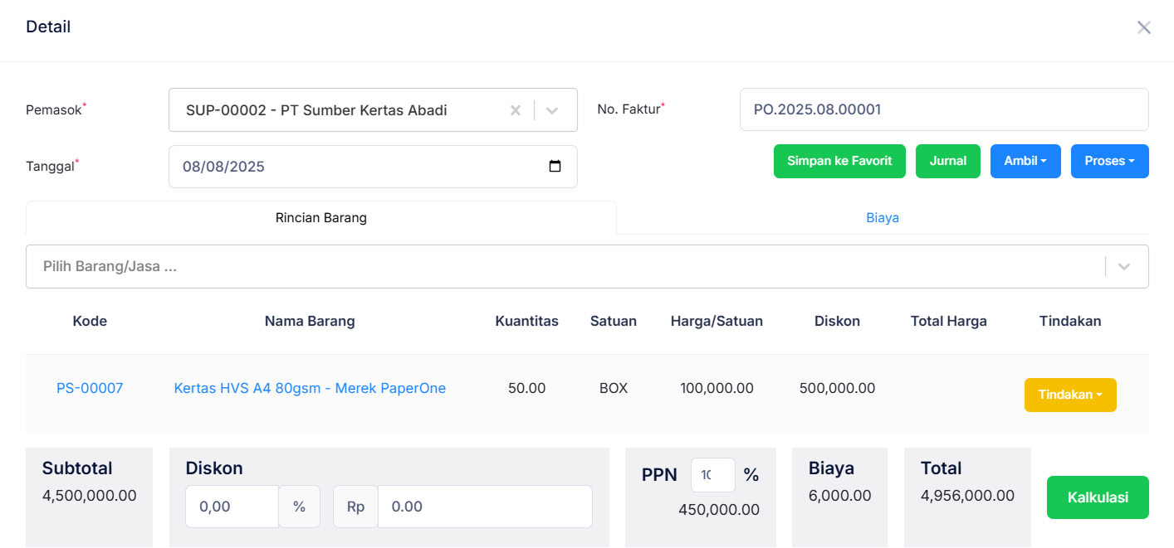1174x548 pixels.
Task: Select the Rincian Barang tab
Action: tap(320, 217)
